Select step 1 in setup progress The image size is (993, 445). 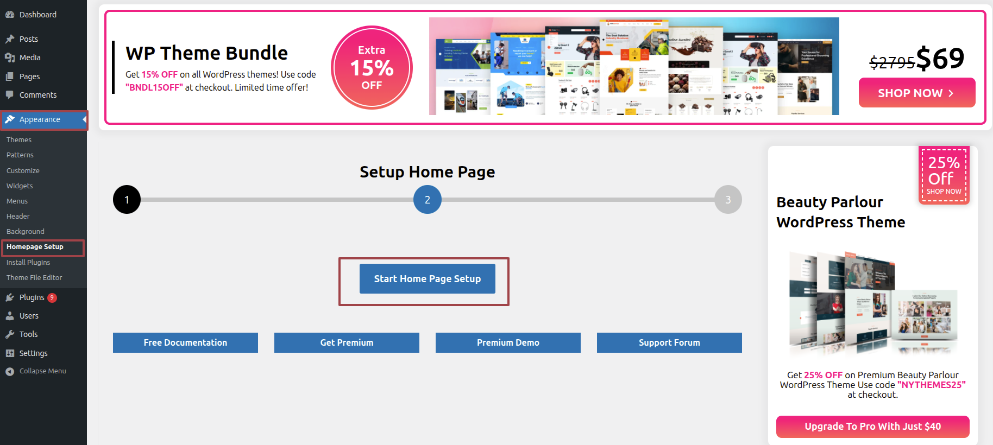(x=127, y=200)
